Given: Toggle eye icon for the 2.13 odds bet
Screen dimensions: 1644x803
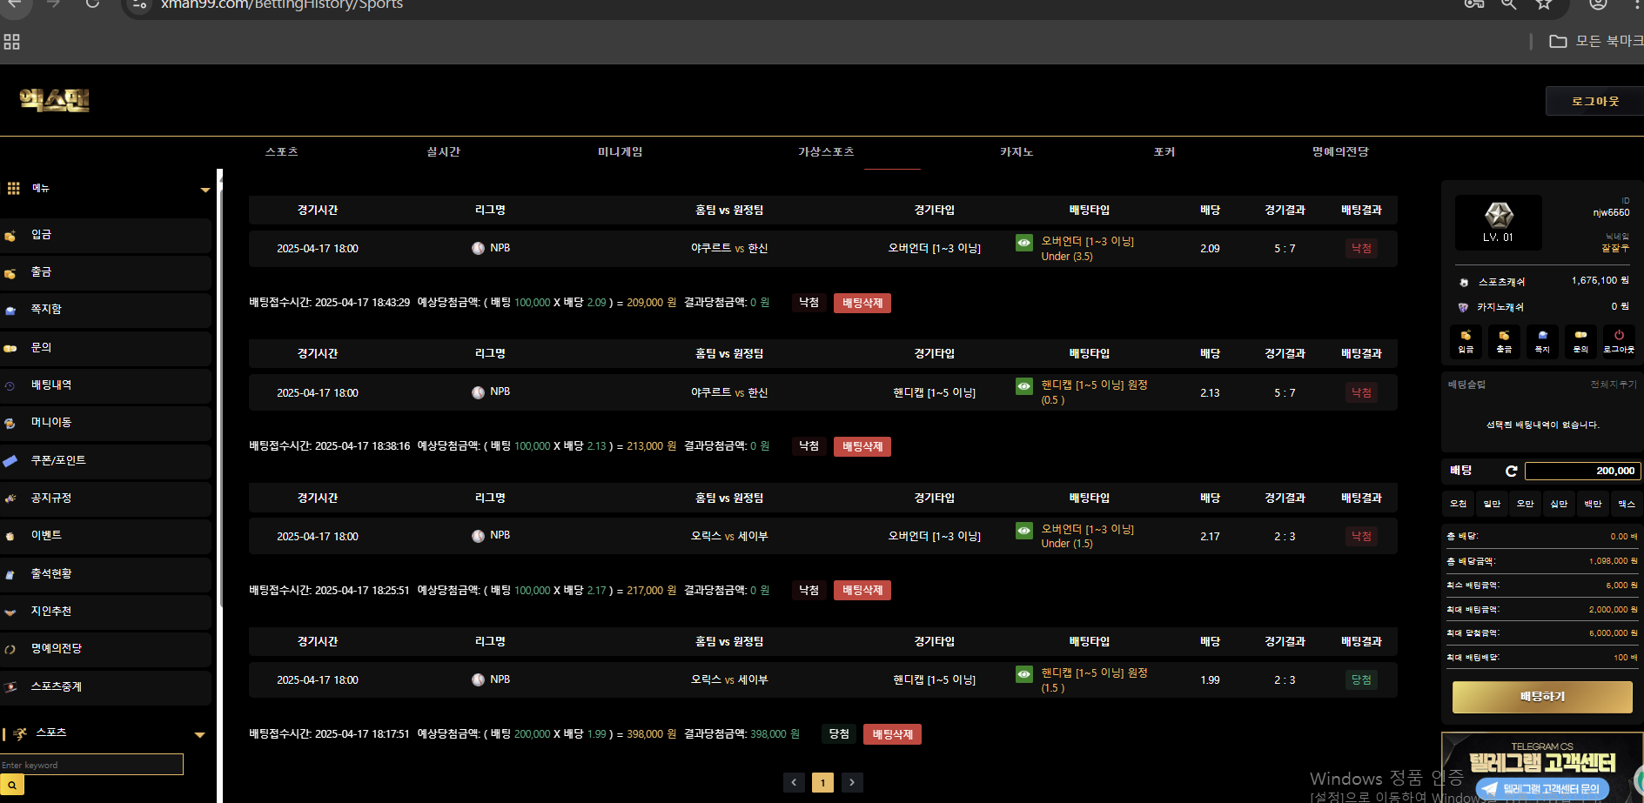Looking at the screenshot, I should pos(1024,386).
